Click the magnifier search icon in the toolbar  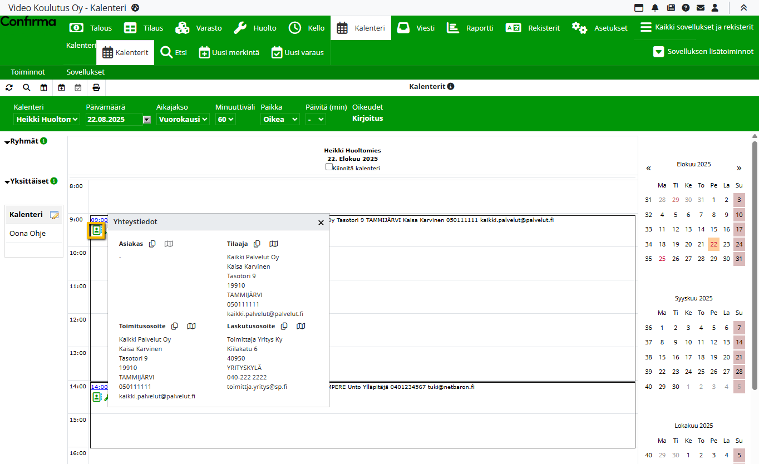click(27, 87)
